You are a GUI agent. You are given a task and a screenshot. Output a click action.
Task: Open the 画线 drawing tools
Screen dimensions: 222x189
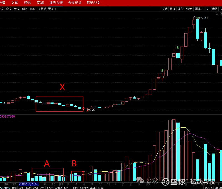coord(198,9)
